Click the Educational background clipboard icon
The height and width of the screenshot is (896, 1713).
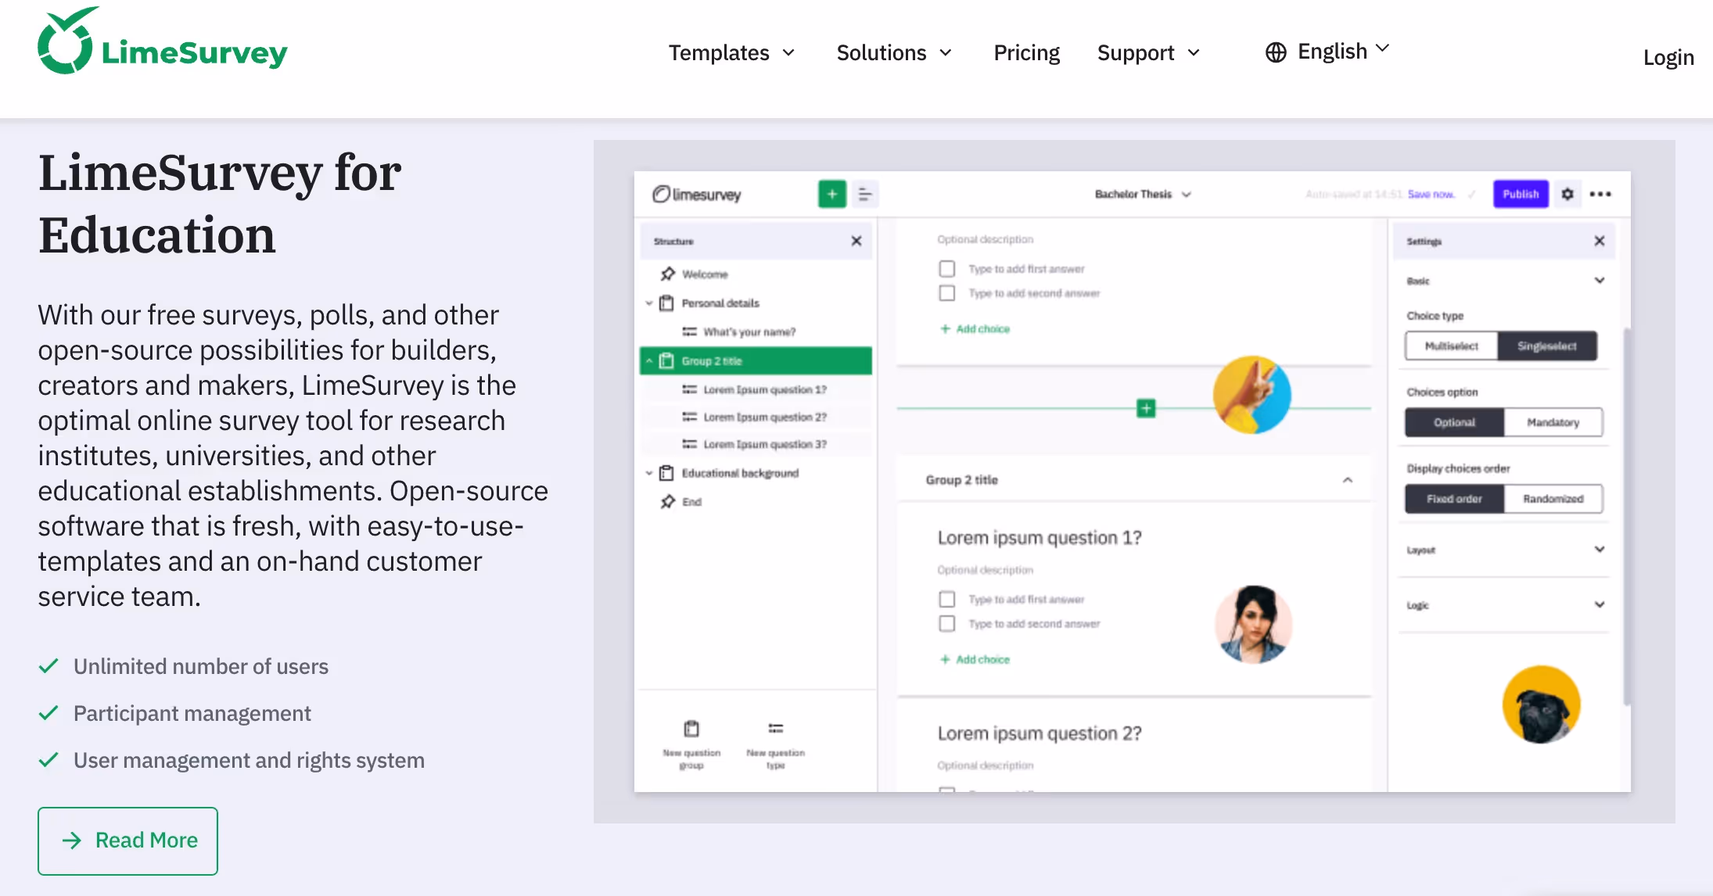click(x=666, y=472)
